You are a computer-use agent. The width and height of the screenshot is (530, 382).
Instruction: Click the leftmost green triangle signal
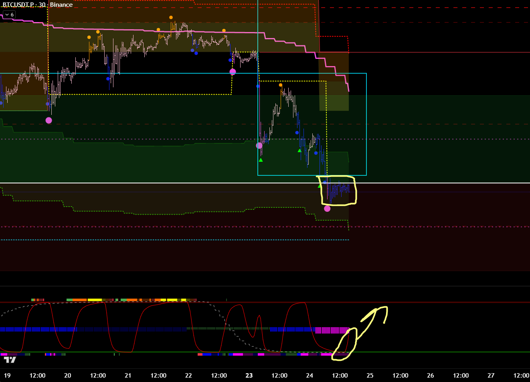tap(261, 160)
